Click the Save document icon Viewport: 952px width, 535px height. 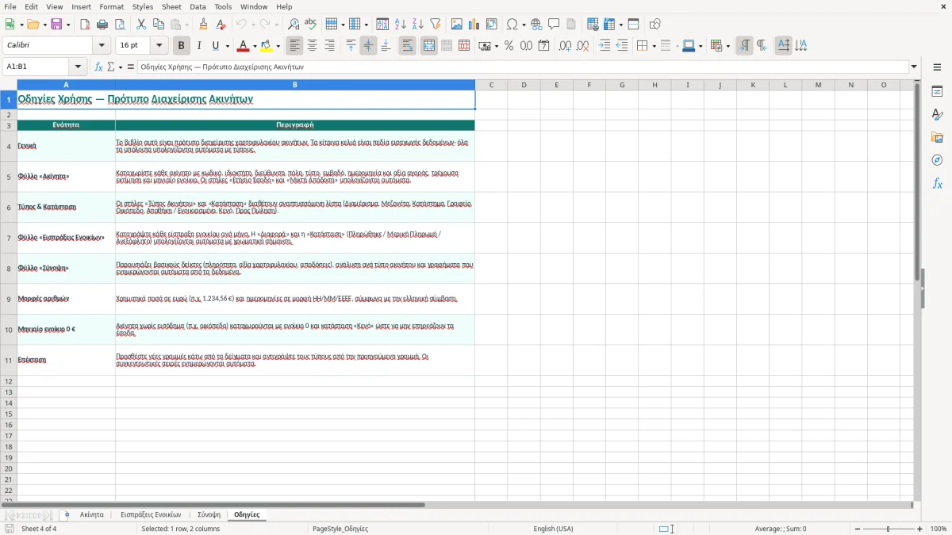pyautogui.click(x=56, y=25)
